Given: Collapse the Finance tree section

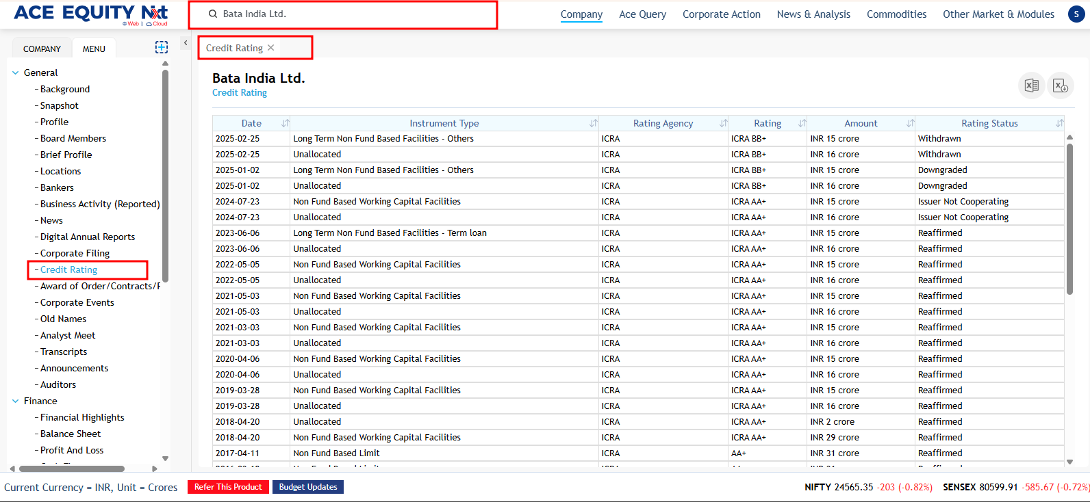Looking at the screenshot, I should [16, 401].
